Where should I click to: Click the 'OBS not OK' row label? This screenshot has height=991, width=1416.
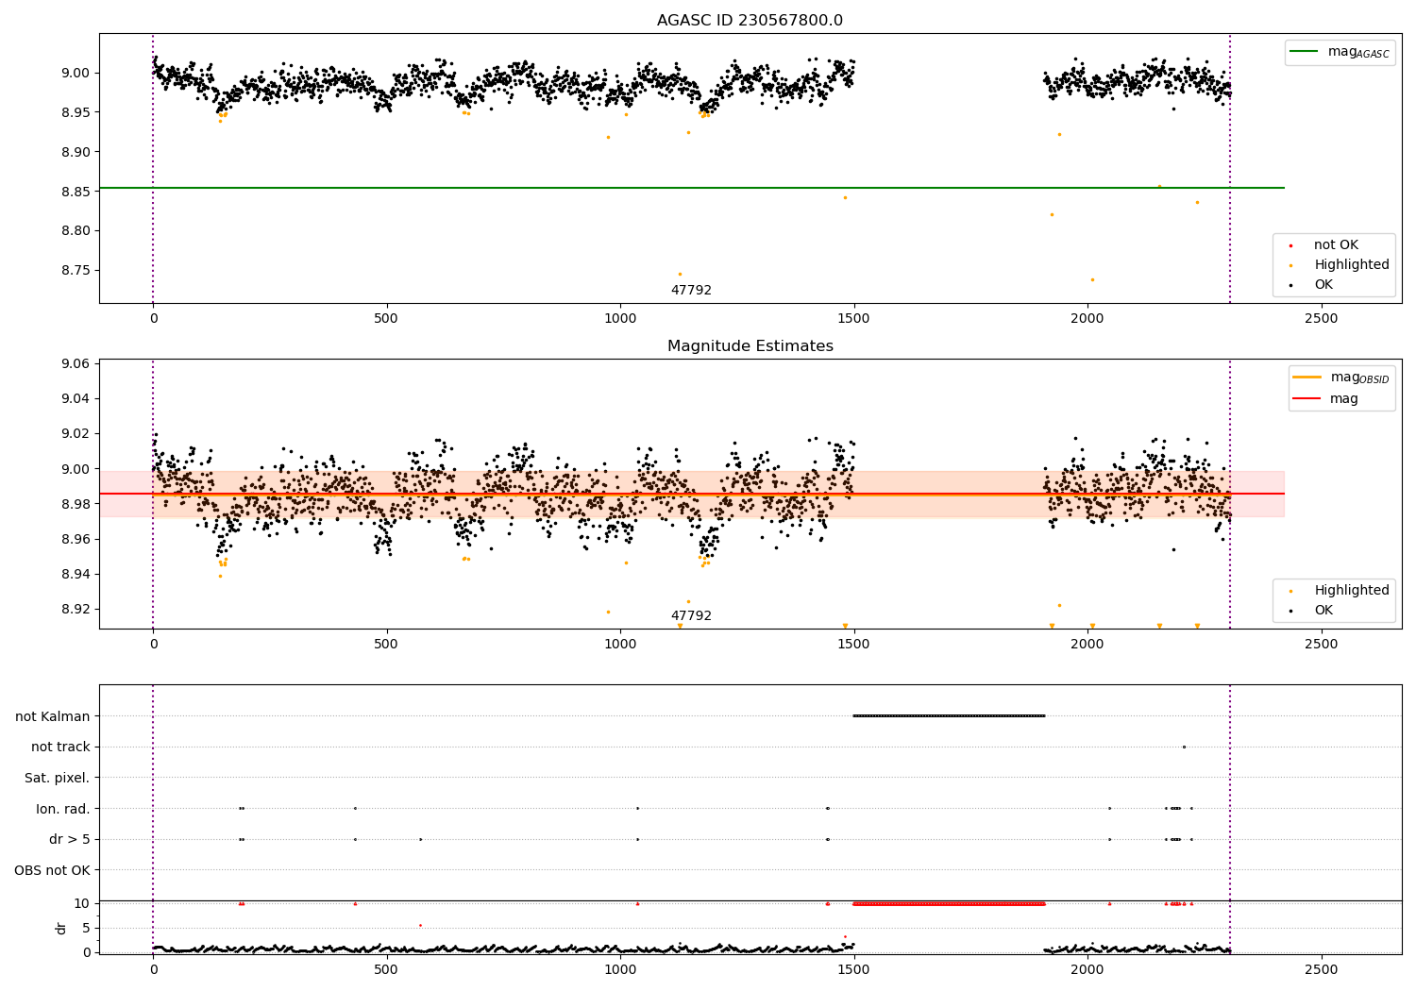(53, 870)
